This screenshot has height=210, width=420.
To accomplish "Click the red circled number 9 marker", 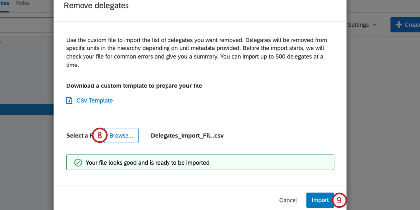I will [x=339, y=200].
